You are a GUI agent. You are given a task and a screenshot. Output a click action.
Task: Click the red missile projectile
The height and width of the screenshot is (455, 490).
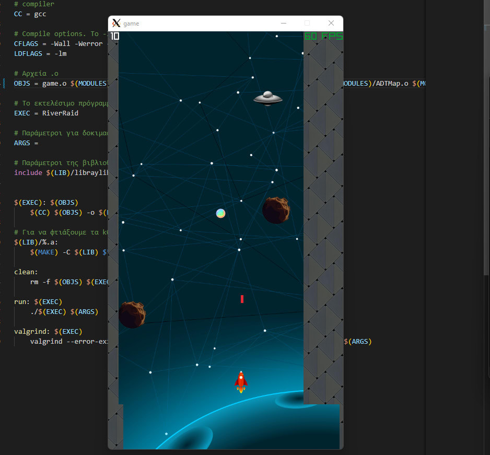pyautogui.click(x=242, y=299)
